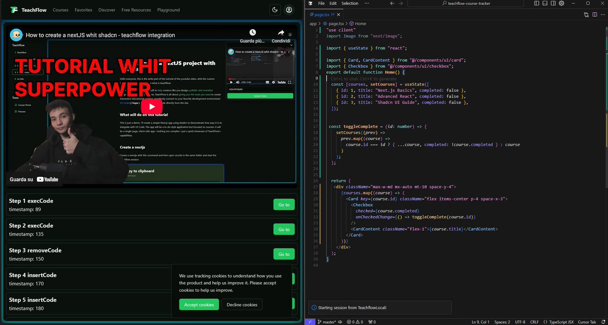Image resolution: width=608 pixels, height=325 pixels.
Task: Change line endings via CRLF item
Action: click(x=535, y=321)
